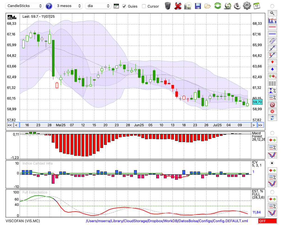Viewport: 281px width, 225px height.
Task: Select the trend line arrow tool
Action: [x=272, y=48]
